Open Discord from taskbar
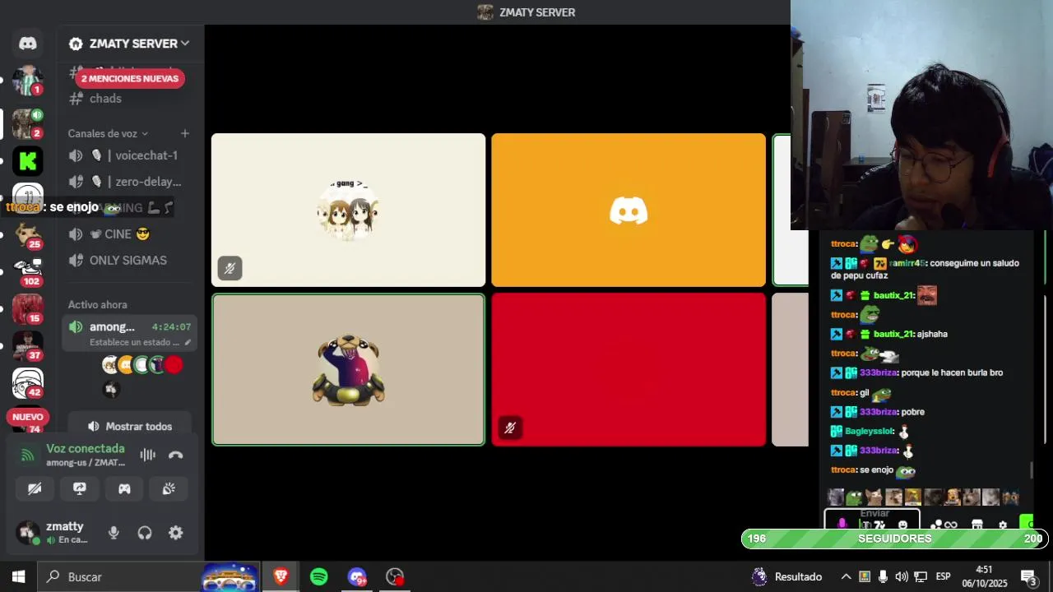This screenshot has height=592, width=1053. pos(357,576)
